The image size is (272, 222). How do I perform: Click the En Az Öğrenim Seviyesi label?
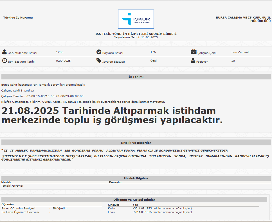pyautogui.click(x=18, y=208)
